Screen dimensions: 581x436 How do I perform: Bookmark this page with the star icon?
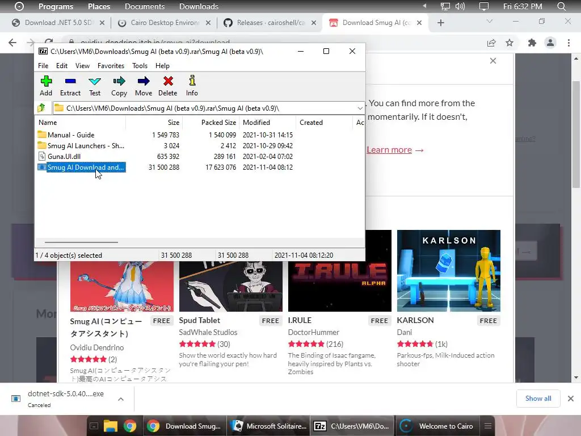tap(510, 43)
